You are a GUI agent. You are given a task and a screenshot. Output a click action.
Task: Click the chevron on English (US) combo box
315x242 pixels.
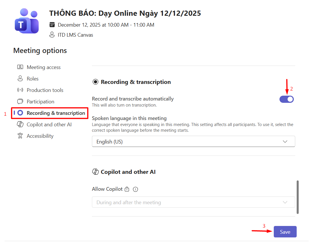click(x=285, y=141)
